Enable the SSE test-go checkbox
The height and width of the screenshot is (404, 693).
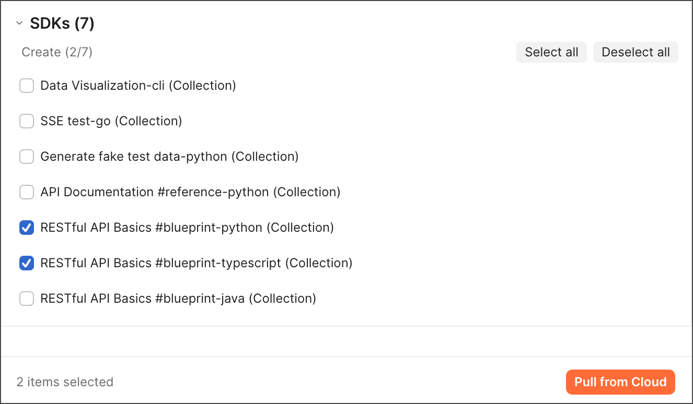pos(27,121)
